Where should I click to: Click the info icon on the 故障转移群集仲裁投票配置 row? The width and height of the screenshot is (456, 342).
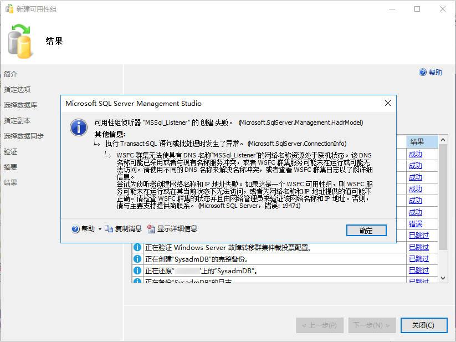point(137,247)
